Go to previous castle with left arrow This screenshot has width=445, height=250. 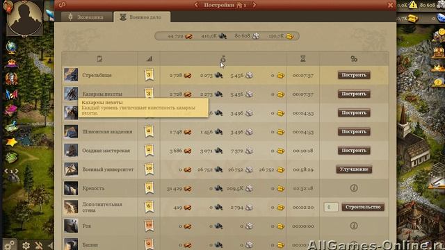tap(196, 5)
